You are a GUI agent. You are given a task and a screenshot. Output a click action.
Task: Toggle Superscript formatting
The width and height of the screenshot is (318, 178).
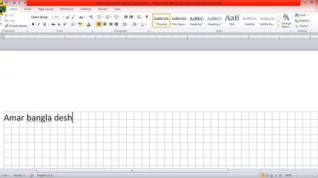[65, 24]
